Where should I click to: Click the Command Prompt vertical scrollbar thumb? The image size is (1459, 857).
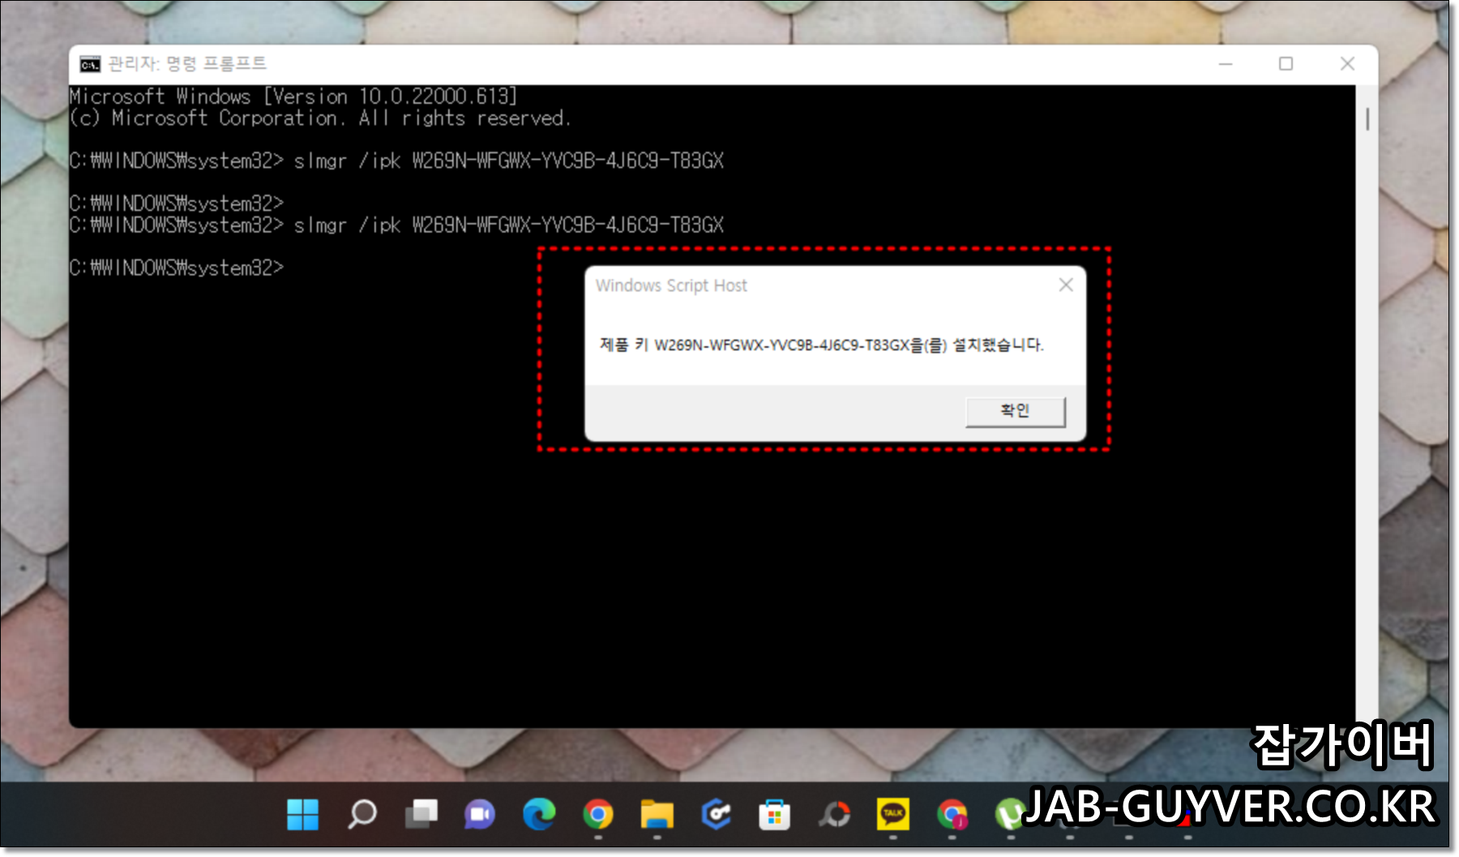click(1367, 119)
